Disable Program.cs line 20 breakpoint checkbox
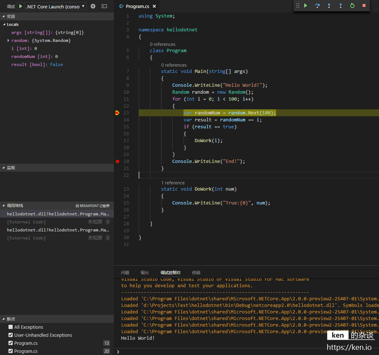The image size is (379, 355). pos(11,351)
